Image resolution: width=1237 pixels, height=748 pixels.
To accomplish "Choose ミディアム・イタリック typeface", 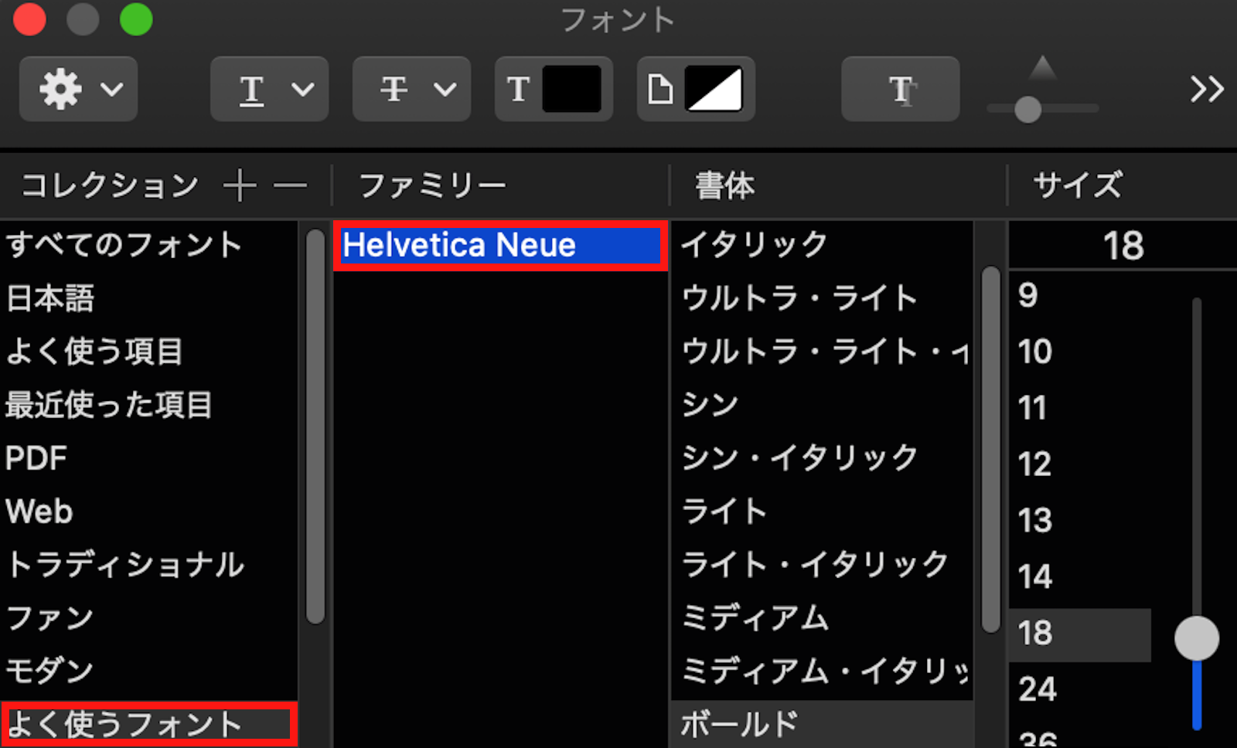I will (x=822, y=671).
